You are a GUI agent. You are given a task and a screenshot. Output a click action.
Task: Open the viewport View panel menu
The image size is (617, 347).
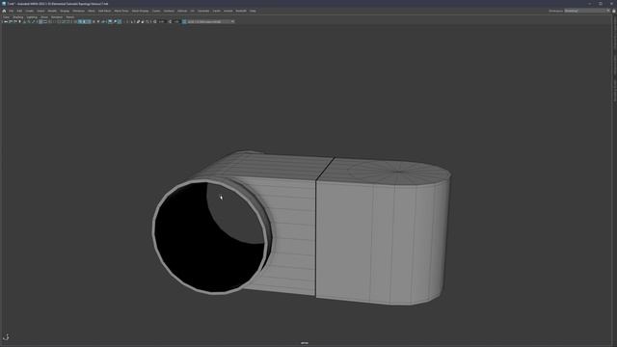click(7, 17)
